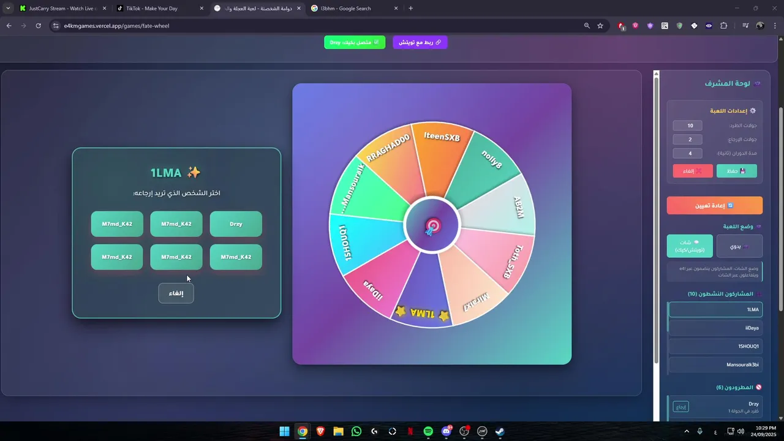Open the Chrome profile avatar
The image size is (784, 441).
[x=760, y=26]
